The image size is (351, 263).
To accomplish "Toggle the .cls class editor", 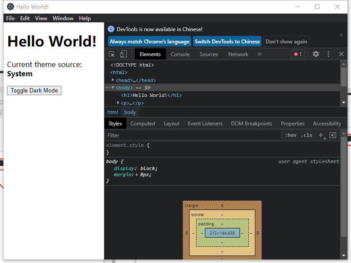I will click(306, 135).
